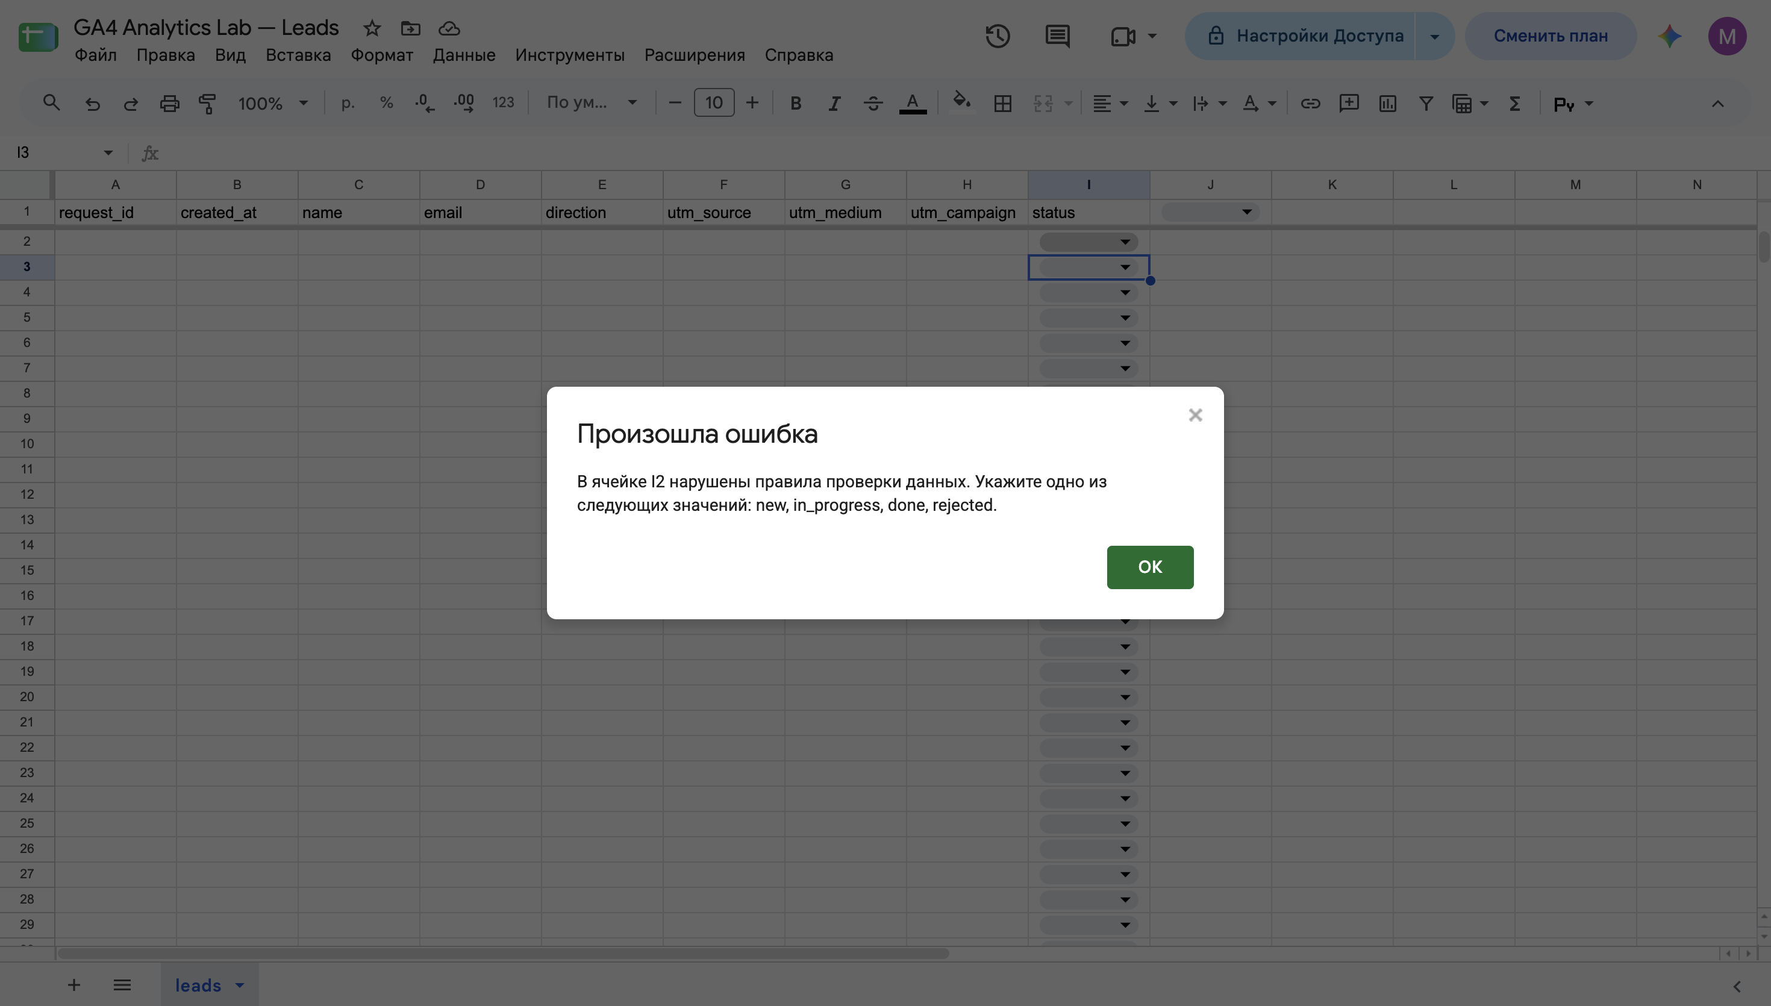
Task: Click the move to folder icon
Action: coord(410,28)
